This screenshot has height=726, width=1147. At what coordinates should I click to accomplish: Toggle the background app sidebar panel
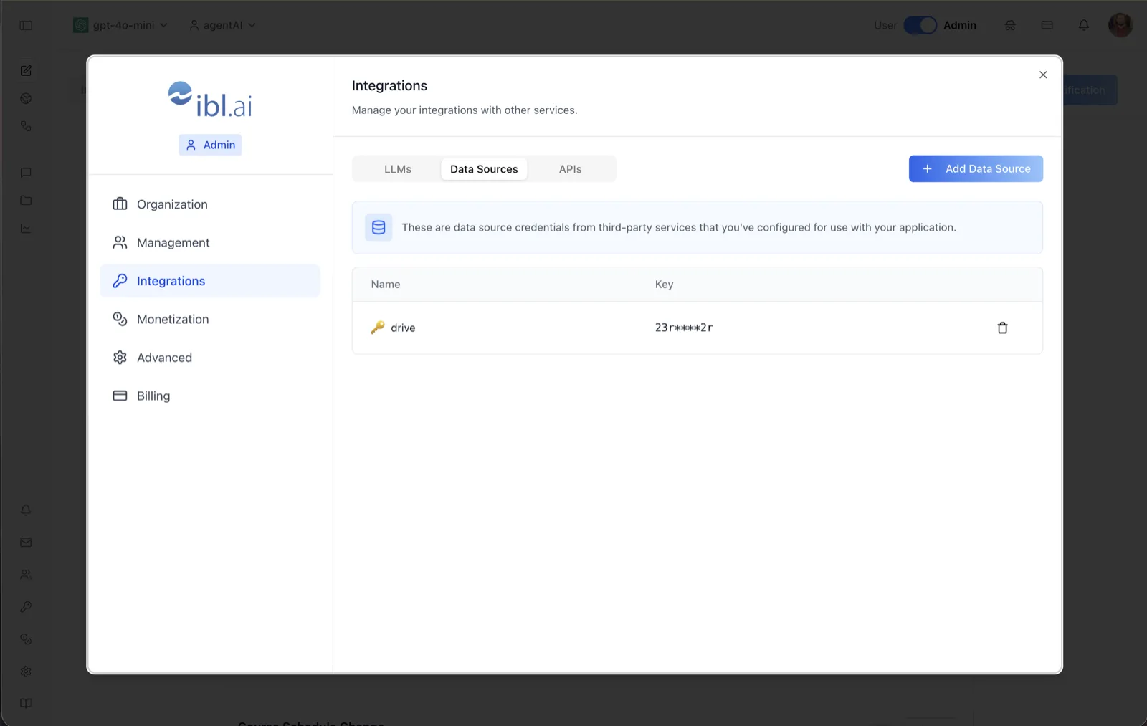pyautogui.click(x=26, y=25)
